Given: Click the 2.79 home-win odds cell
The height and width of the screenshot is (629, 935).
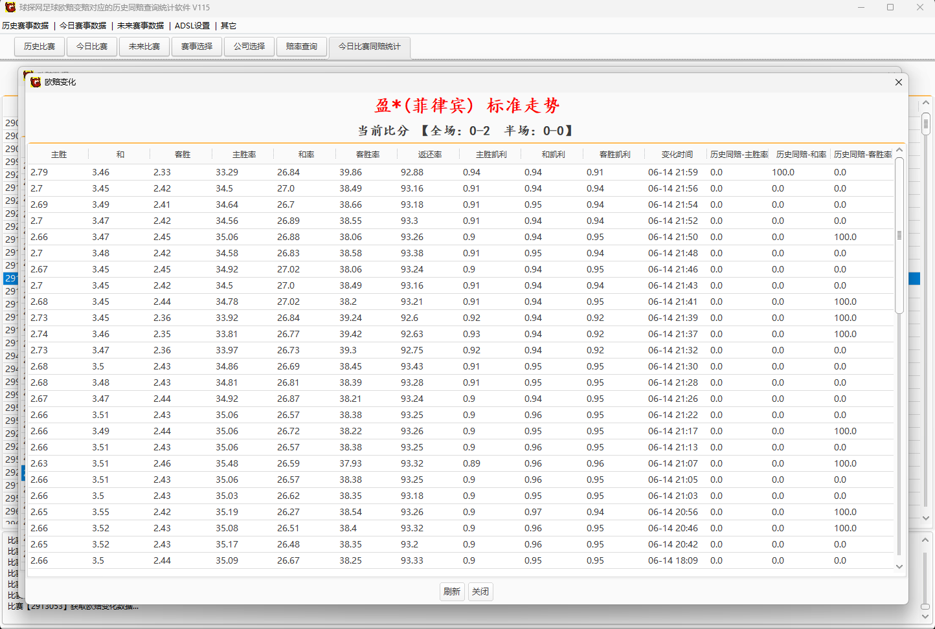Looking at the screenshot, I should point(39,172).
